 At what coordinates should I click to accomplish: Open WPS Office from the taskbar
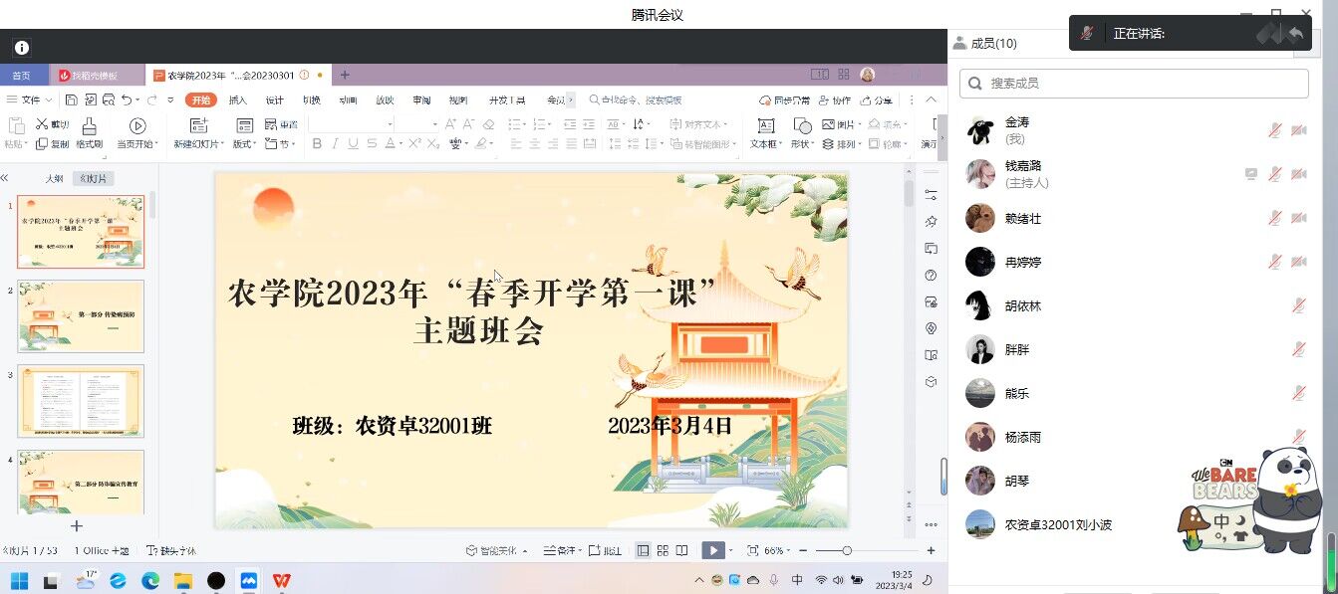coord(282,580)
